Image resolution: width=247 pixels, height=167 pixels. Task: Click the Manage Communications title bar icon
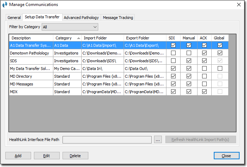[x=5, y=5]
